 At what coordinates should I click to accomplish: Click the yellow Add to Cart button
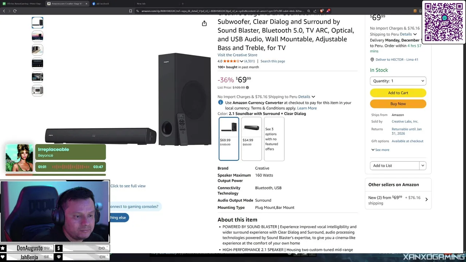(x=398, y=93)
